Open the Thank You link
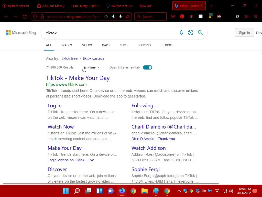This screenshot has height=197, width=262. (x=166, y=139)
